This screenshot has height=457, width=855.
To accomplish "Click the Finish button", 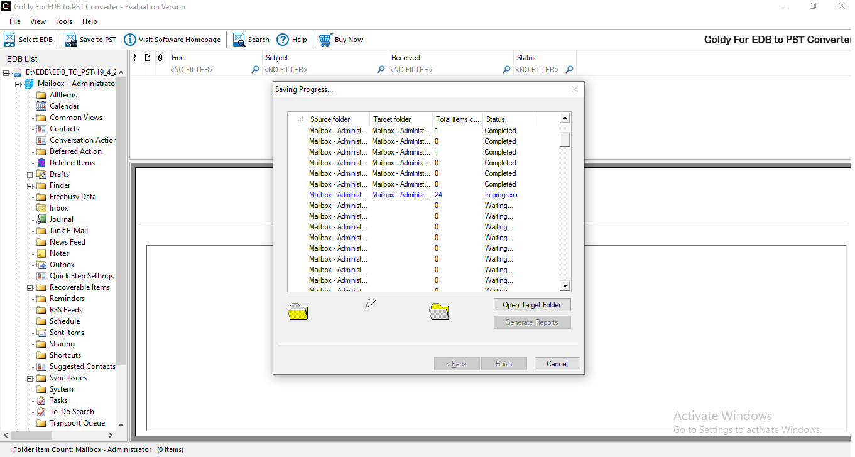I will (x=504, y=364).
